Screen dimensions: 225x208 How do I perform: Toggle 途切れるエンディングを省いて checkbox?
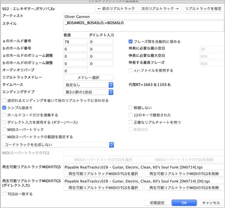4,100
